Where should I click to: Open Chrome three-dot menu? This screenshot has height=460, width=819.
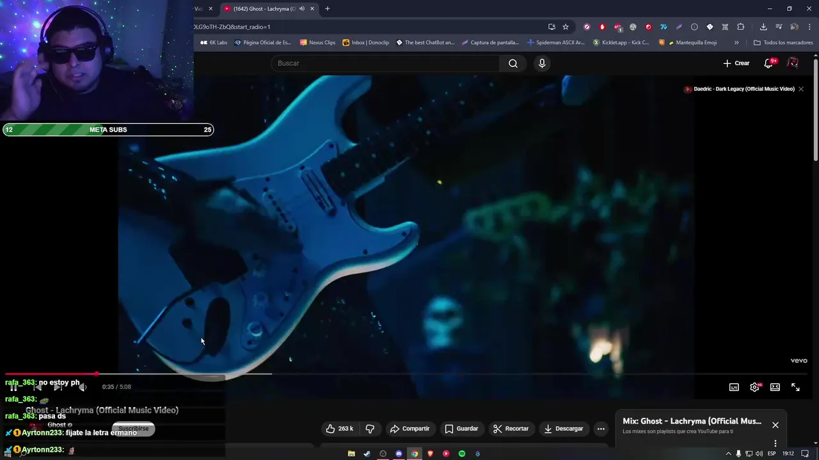tap(810, 27)
